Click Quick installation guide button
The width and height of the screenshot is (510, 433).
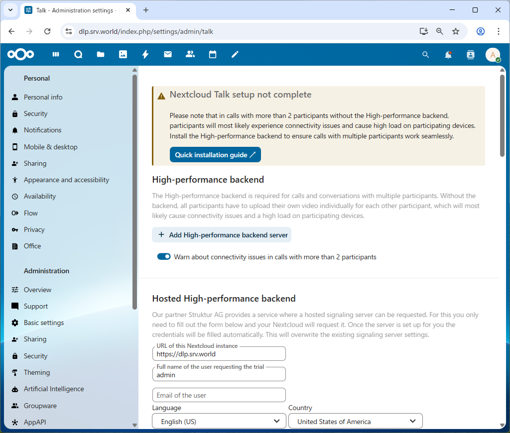215,155
